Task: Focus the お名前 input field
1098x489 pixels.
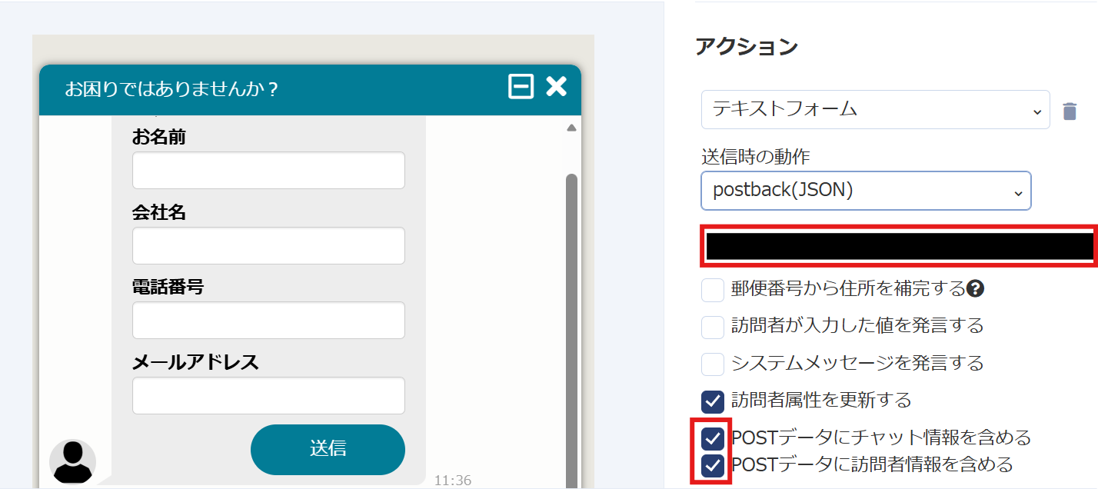Action: point(268,171)
